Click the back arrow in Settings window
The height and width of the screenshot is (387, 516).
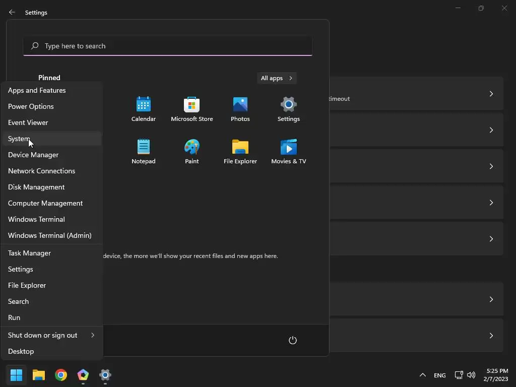click(12, 12)
